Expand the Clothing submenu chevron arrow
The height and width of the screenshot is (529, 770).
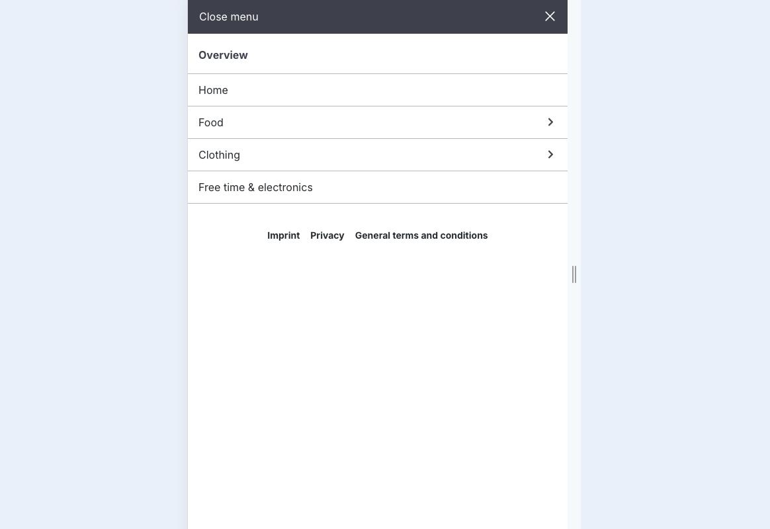point(550,155)
